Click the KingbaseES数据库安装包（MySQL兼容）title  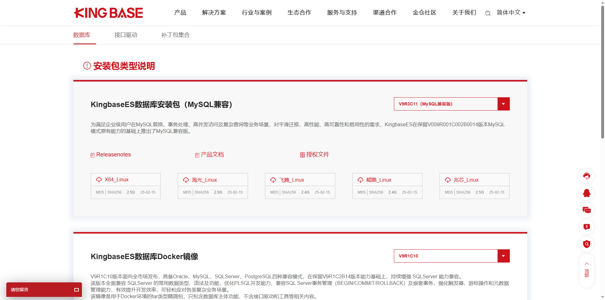[162, 105]
